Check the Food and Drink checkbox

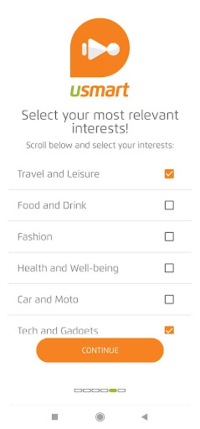(x=169, y=205)
